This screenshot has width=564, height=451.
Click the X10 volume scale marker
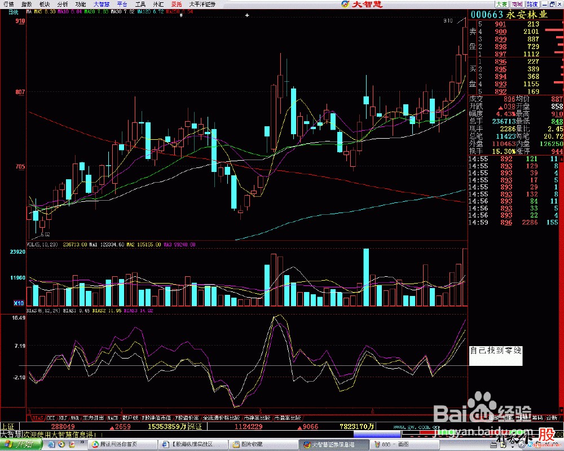point(19,303)
